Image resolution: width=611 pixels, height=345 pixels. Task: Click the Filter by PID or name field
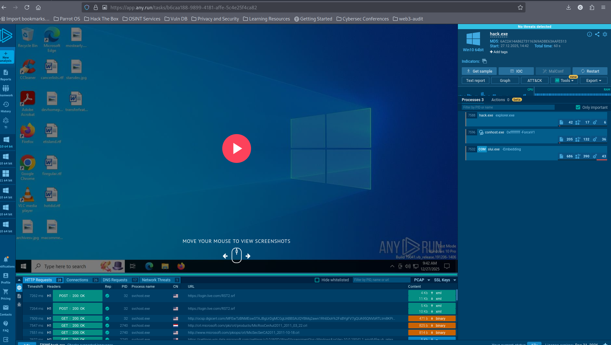508,108
